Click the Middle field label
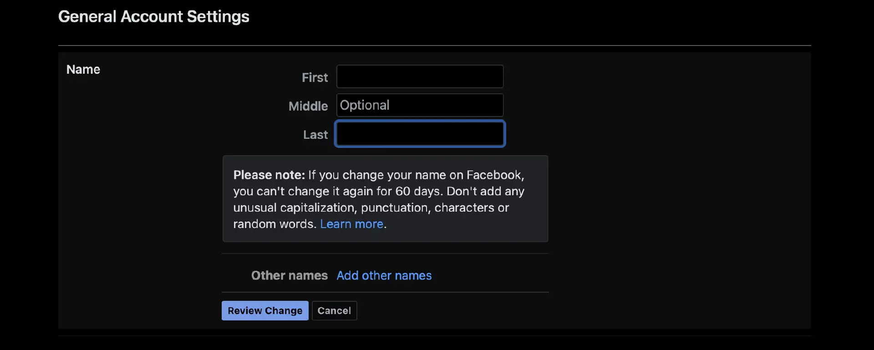Viewport: 874px width, 350px height. (x=308, y=106)
